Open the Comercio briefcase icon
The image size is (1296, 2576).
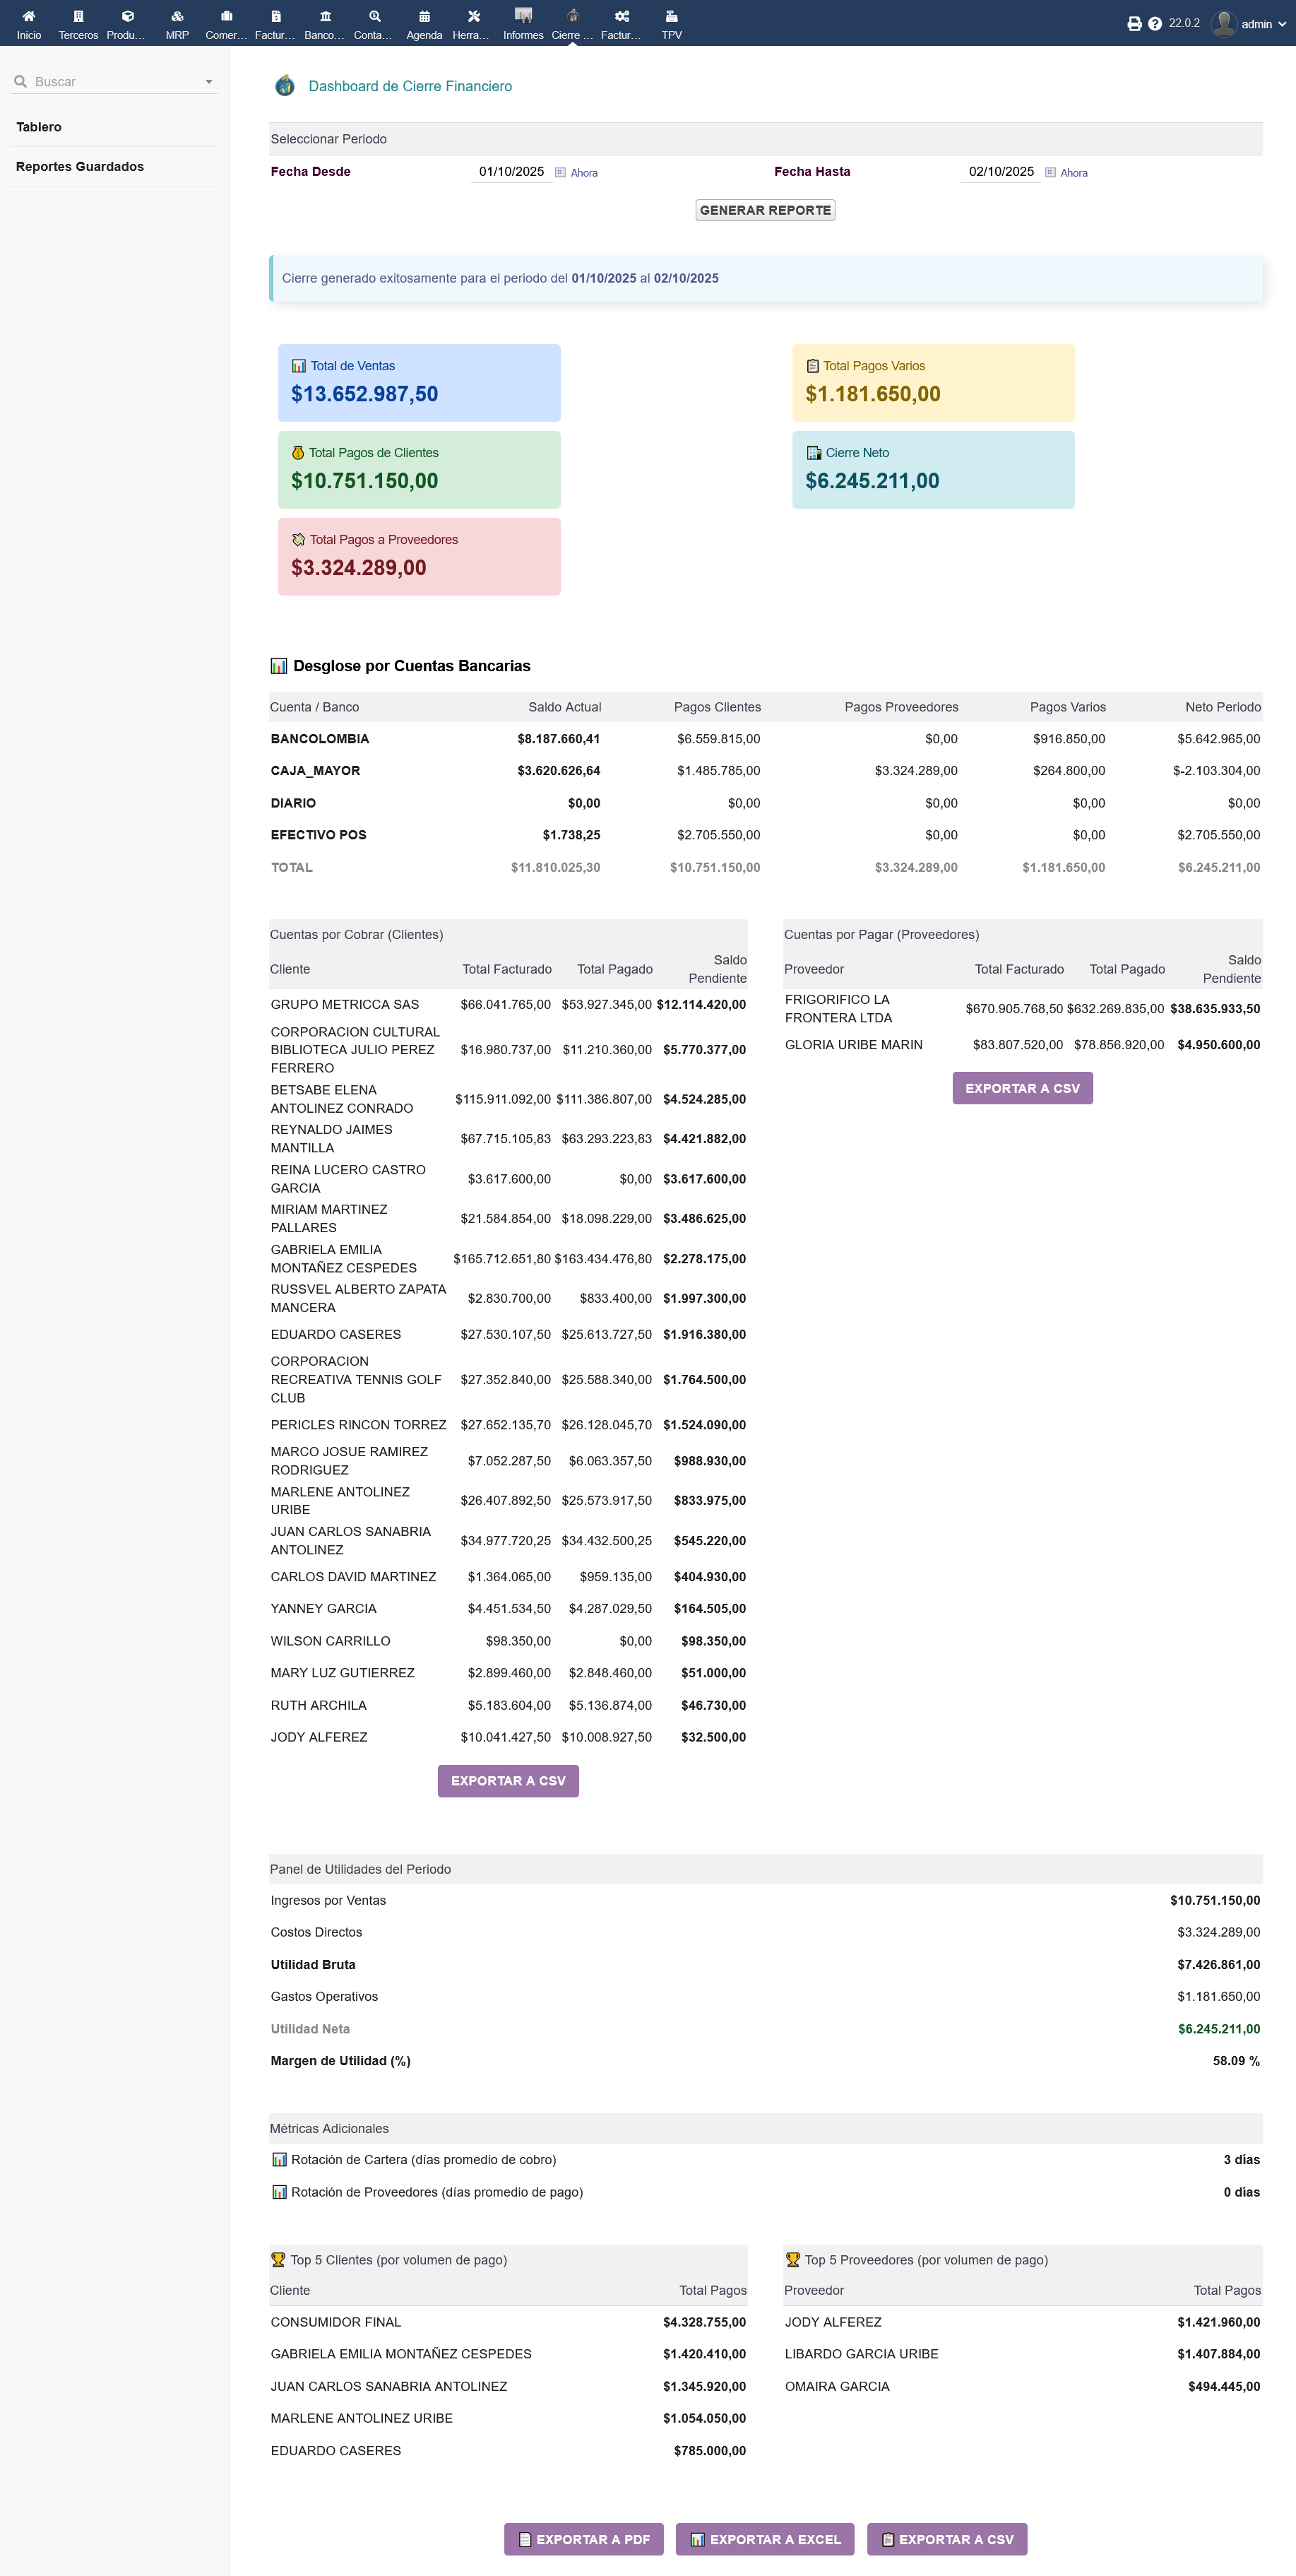point(226,16)
